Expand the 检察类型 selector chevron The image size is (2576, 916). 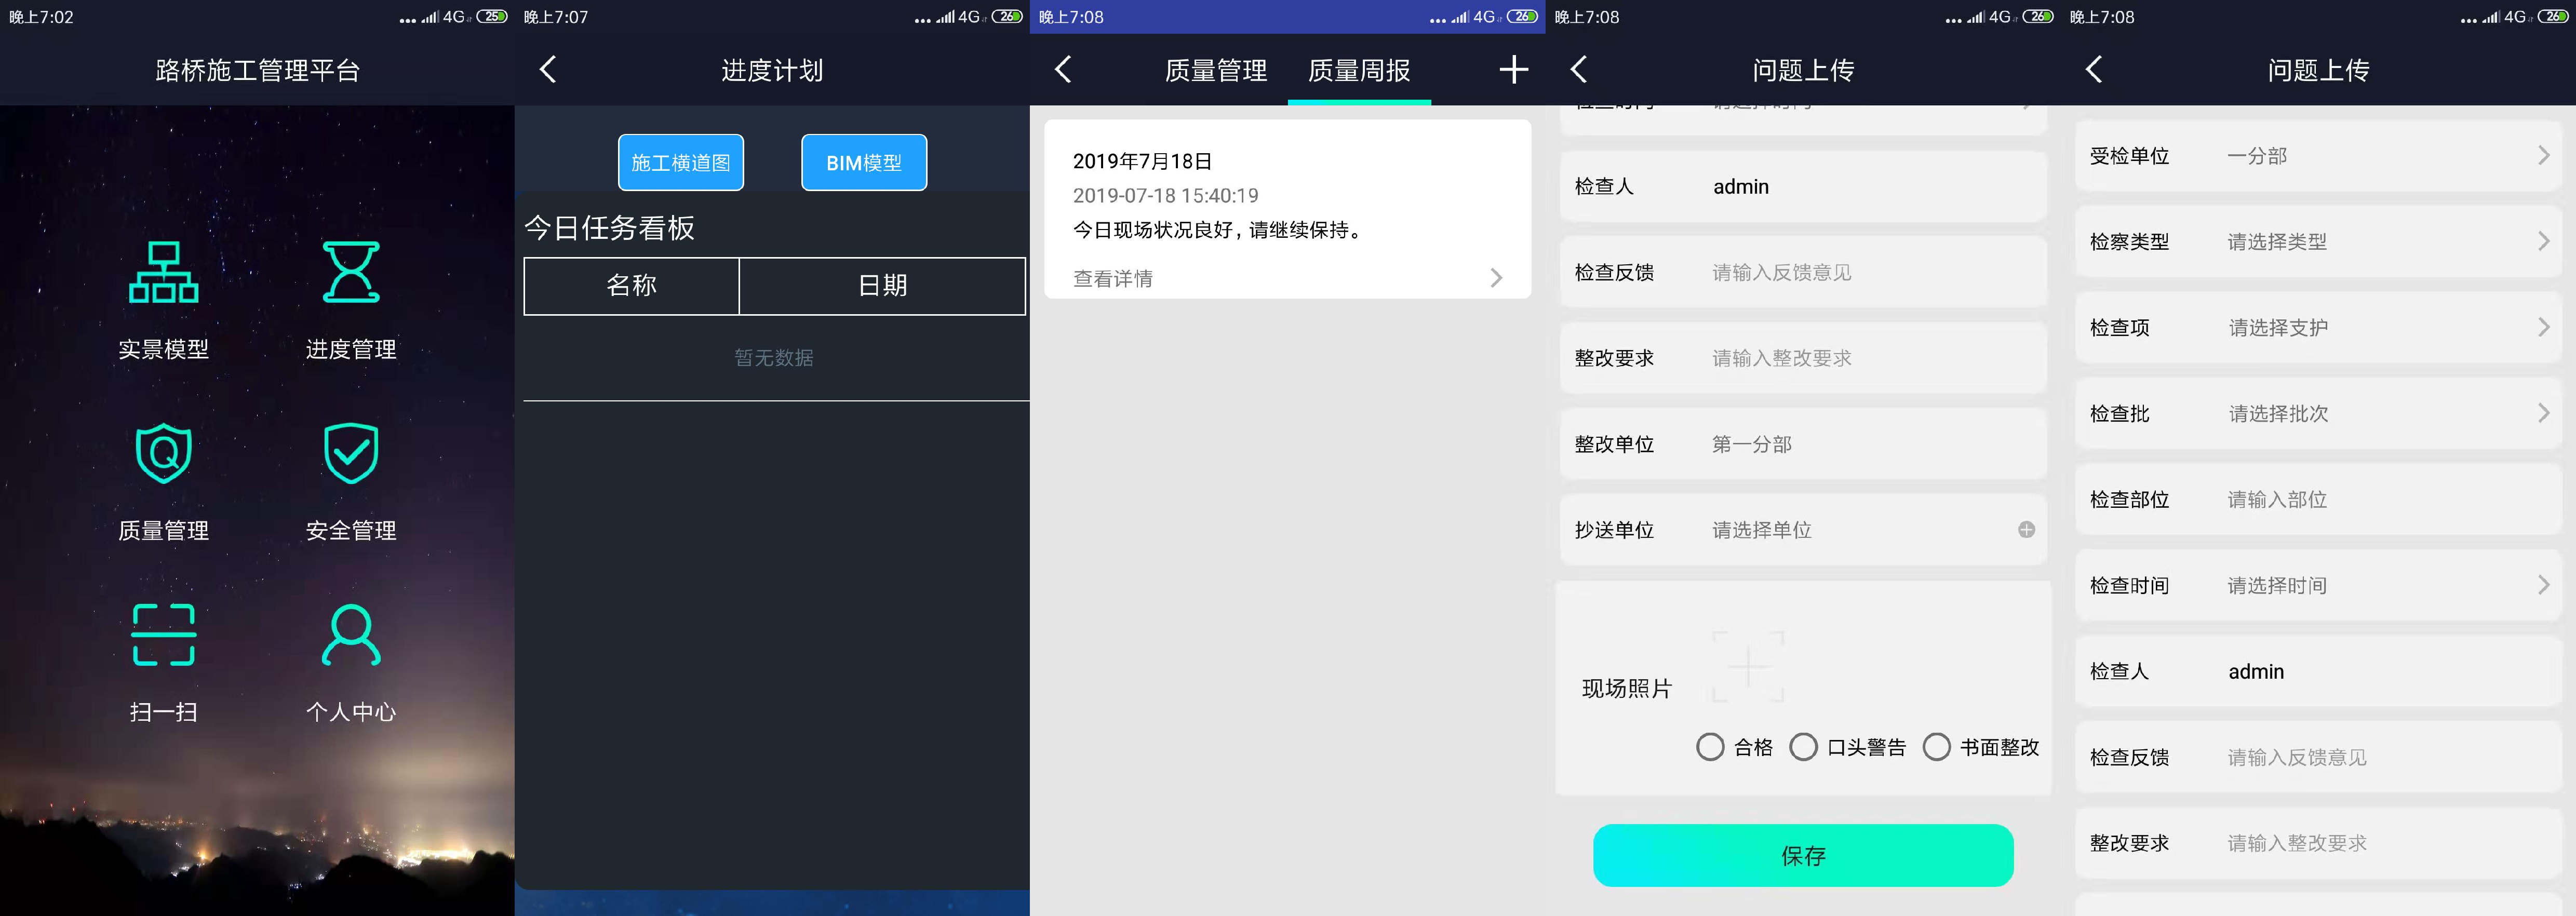[2544, 242]
